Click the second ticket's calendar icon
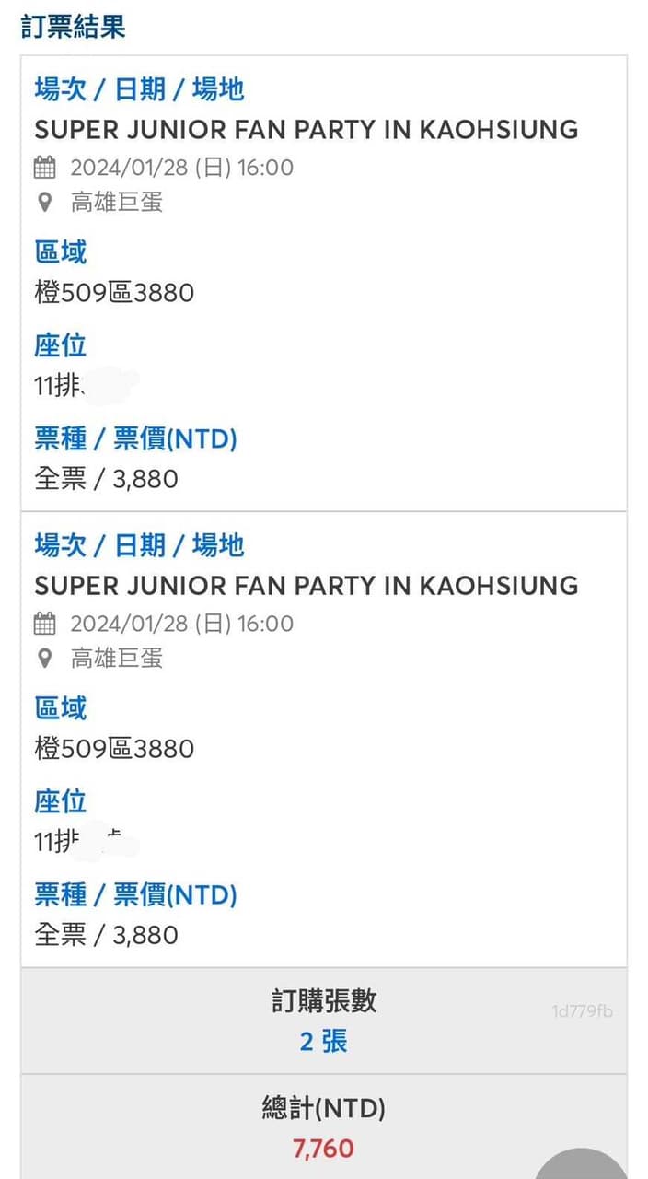 click(x=43, y=624)
